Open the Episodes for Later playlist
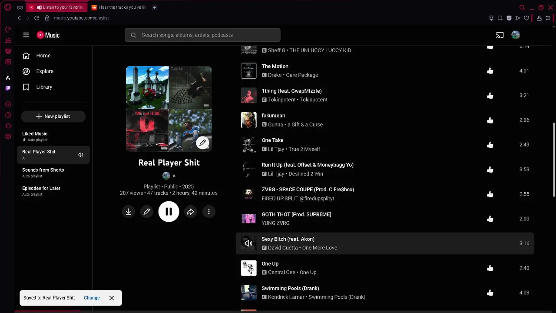556x313 pixels. pos(54,191)
